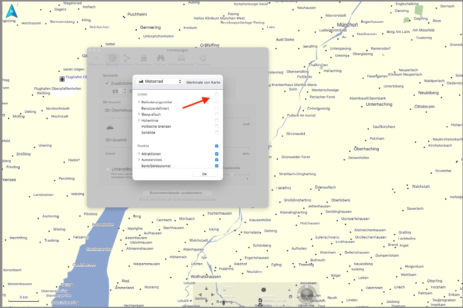Click the Wolfratshausen label on the map
The height and width of the screenshot is (308, 463).
[x=206, y=277]
